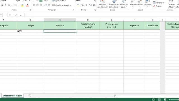This screenshot has height=101, width=179.
Task: Open Combinar y centrar dropdown arrow
Action: [73, 5]
